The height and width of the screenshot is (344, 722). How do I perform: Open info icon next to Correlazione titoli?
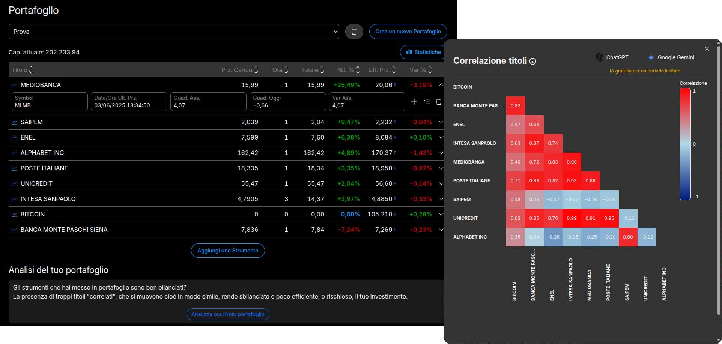pyautogui.click(x=532, y=61)
